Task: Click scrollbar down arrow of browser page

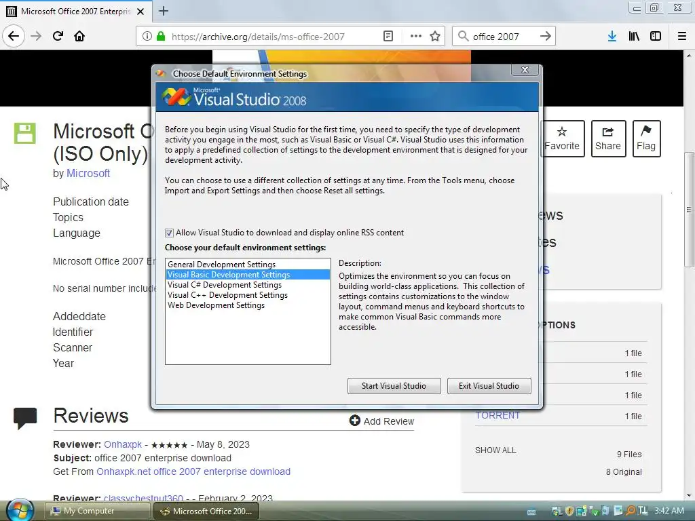Action: click(x=689, y=495)
